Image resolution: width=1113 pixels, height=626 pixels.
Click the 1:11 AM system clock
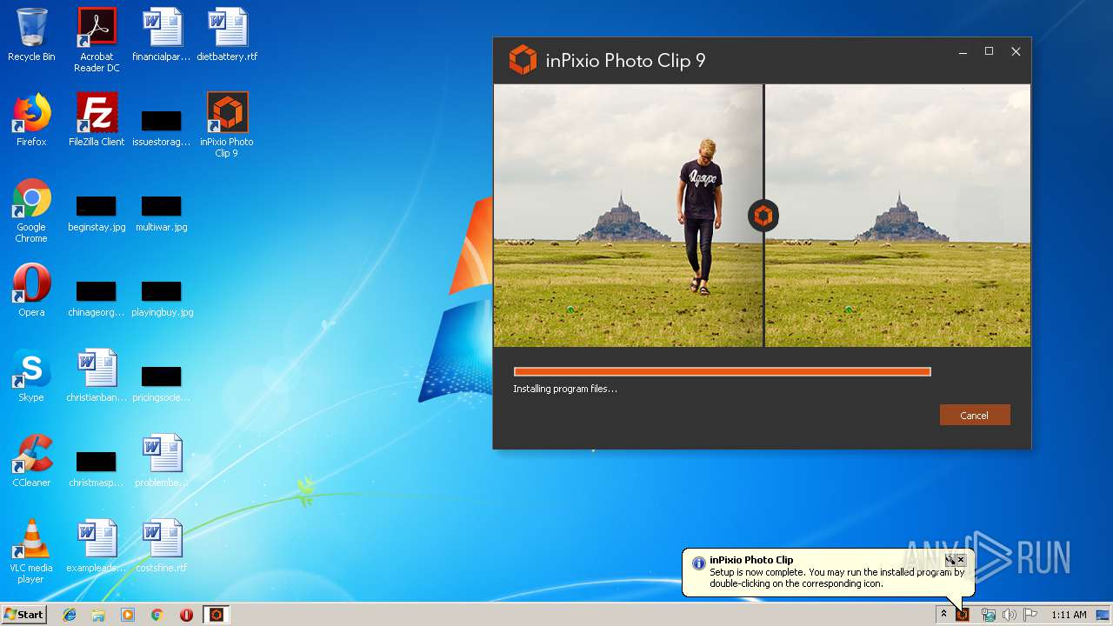(x=1069, y=615)
